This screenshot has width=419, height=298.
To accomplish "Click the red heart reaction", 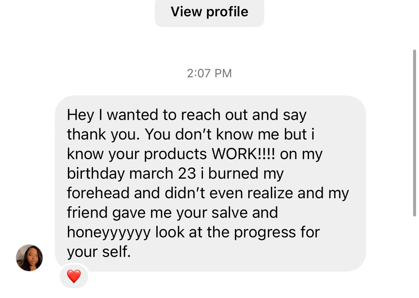I will (74, 277).
